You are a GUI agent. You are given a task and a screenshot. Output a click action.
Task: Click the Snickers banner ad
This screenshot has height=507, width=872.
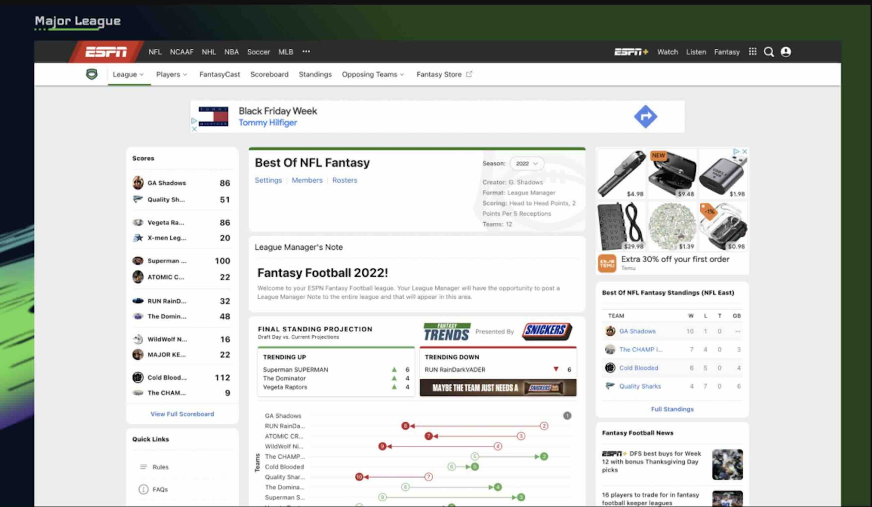[x=498, y=388]
